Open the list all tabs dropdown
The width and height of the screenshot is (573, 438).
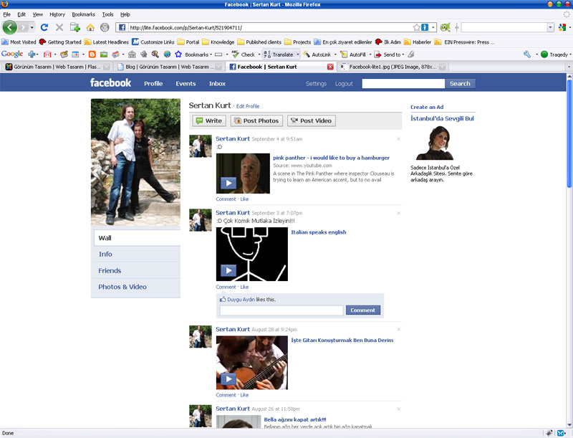(569, 67)
